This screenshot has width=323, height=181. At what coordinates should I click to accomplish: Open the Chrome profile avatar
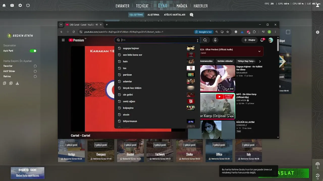[269, 32]
